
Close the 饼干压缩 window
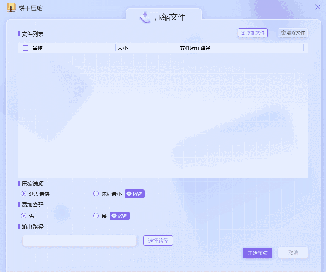(317, 7)
